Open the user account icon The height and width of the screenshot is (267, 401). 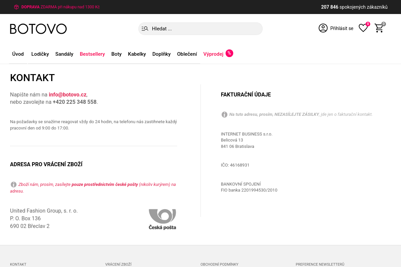323,28
